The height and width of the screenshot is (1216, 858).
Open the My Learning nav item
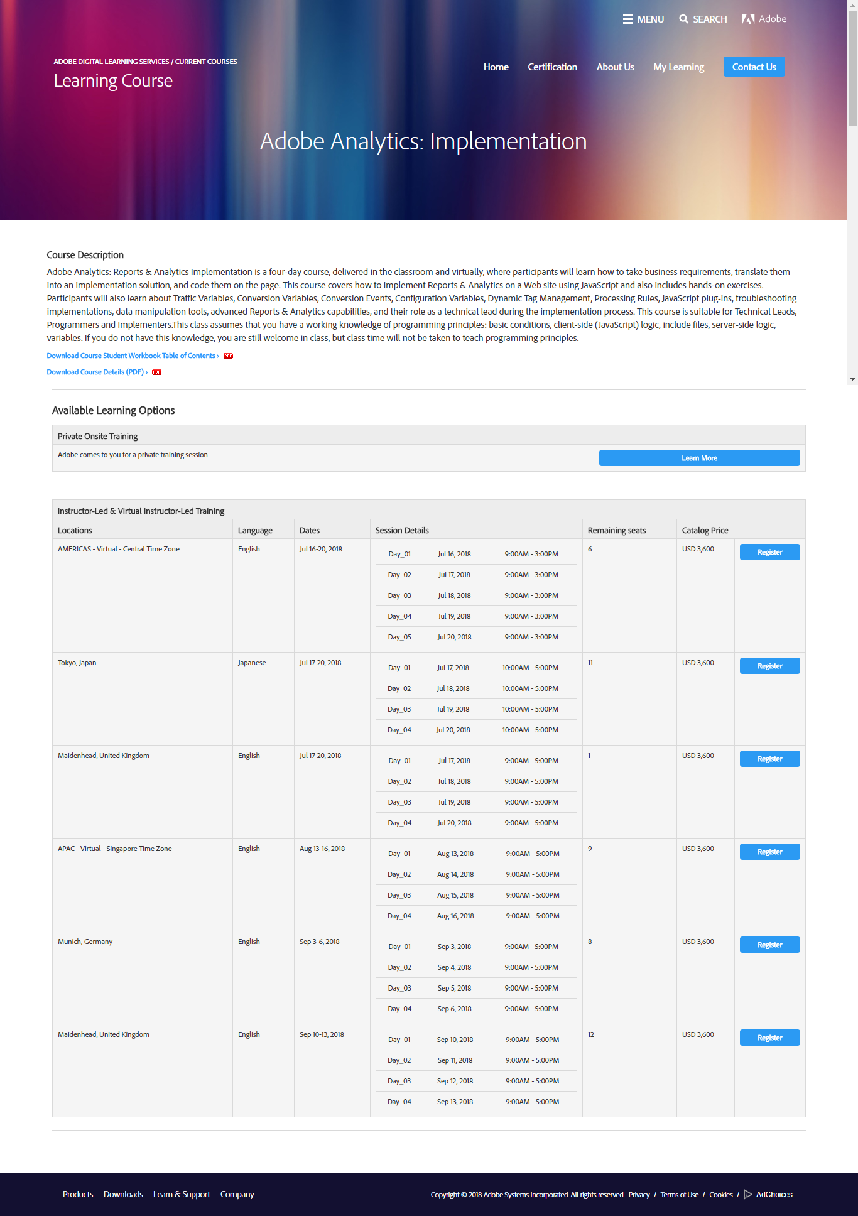(678, 67)
